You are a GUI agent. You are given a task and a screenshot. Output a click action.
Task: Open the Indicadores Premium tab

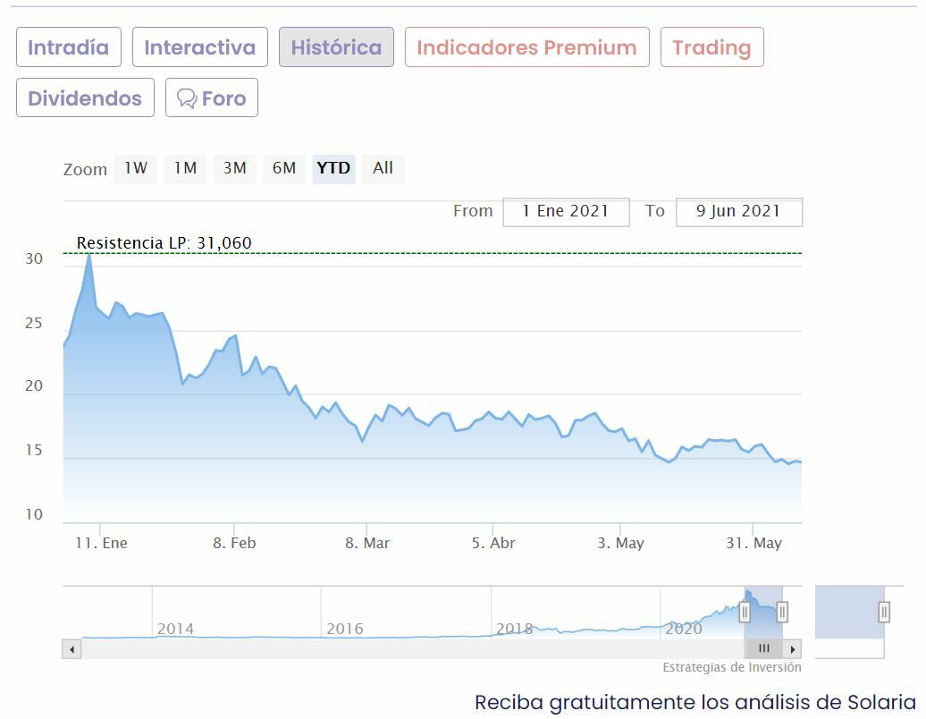point(526,47)
